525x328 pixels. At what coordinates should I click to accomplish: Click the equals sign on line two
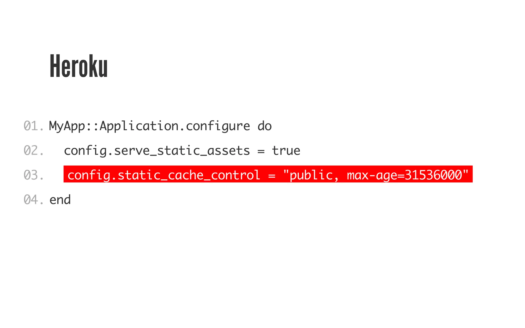(261, 151)
